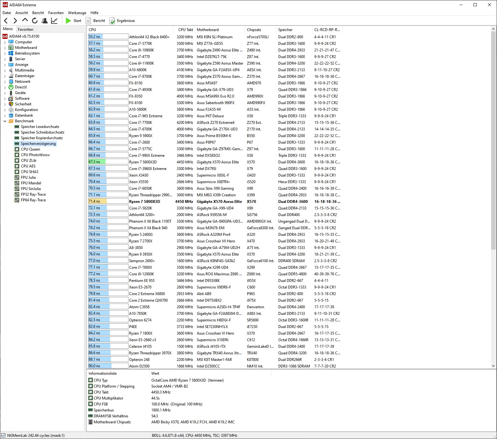The height and width of the screenshot is (439, 497).
Task: Select the Motherboard tree icon
Action: [x=11, y=48]
